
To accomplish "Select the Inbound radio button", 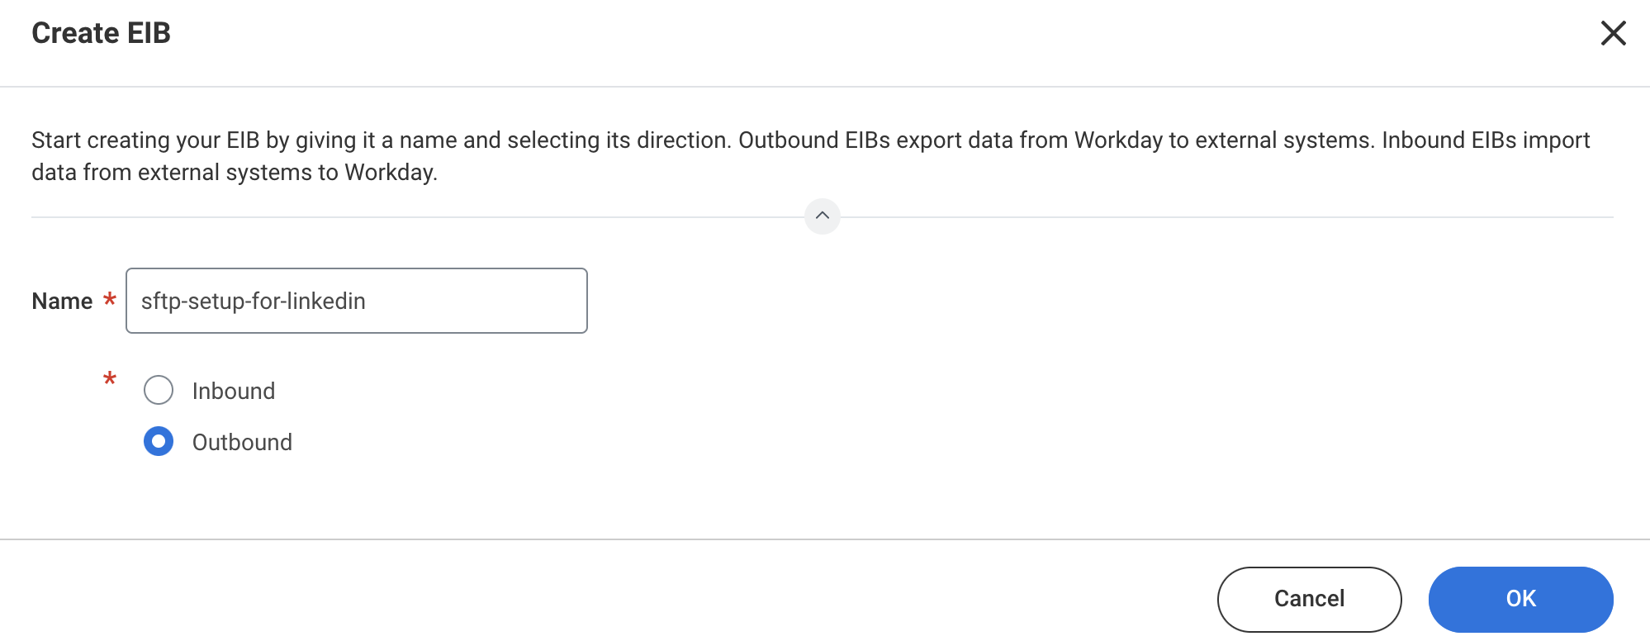I will [x=159, y=390].
